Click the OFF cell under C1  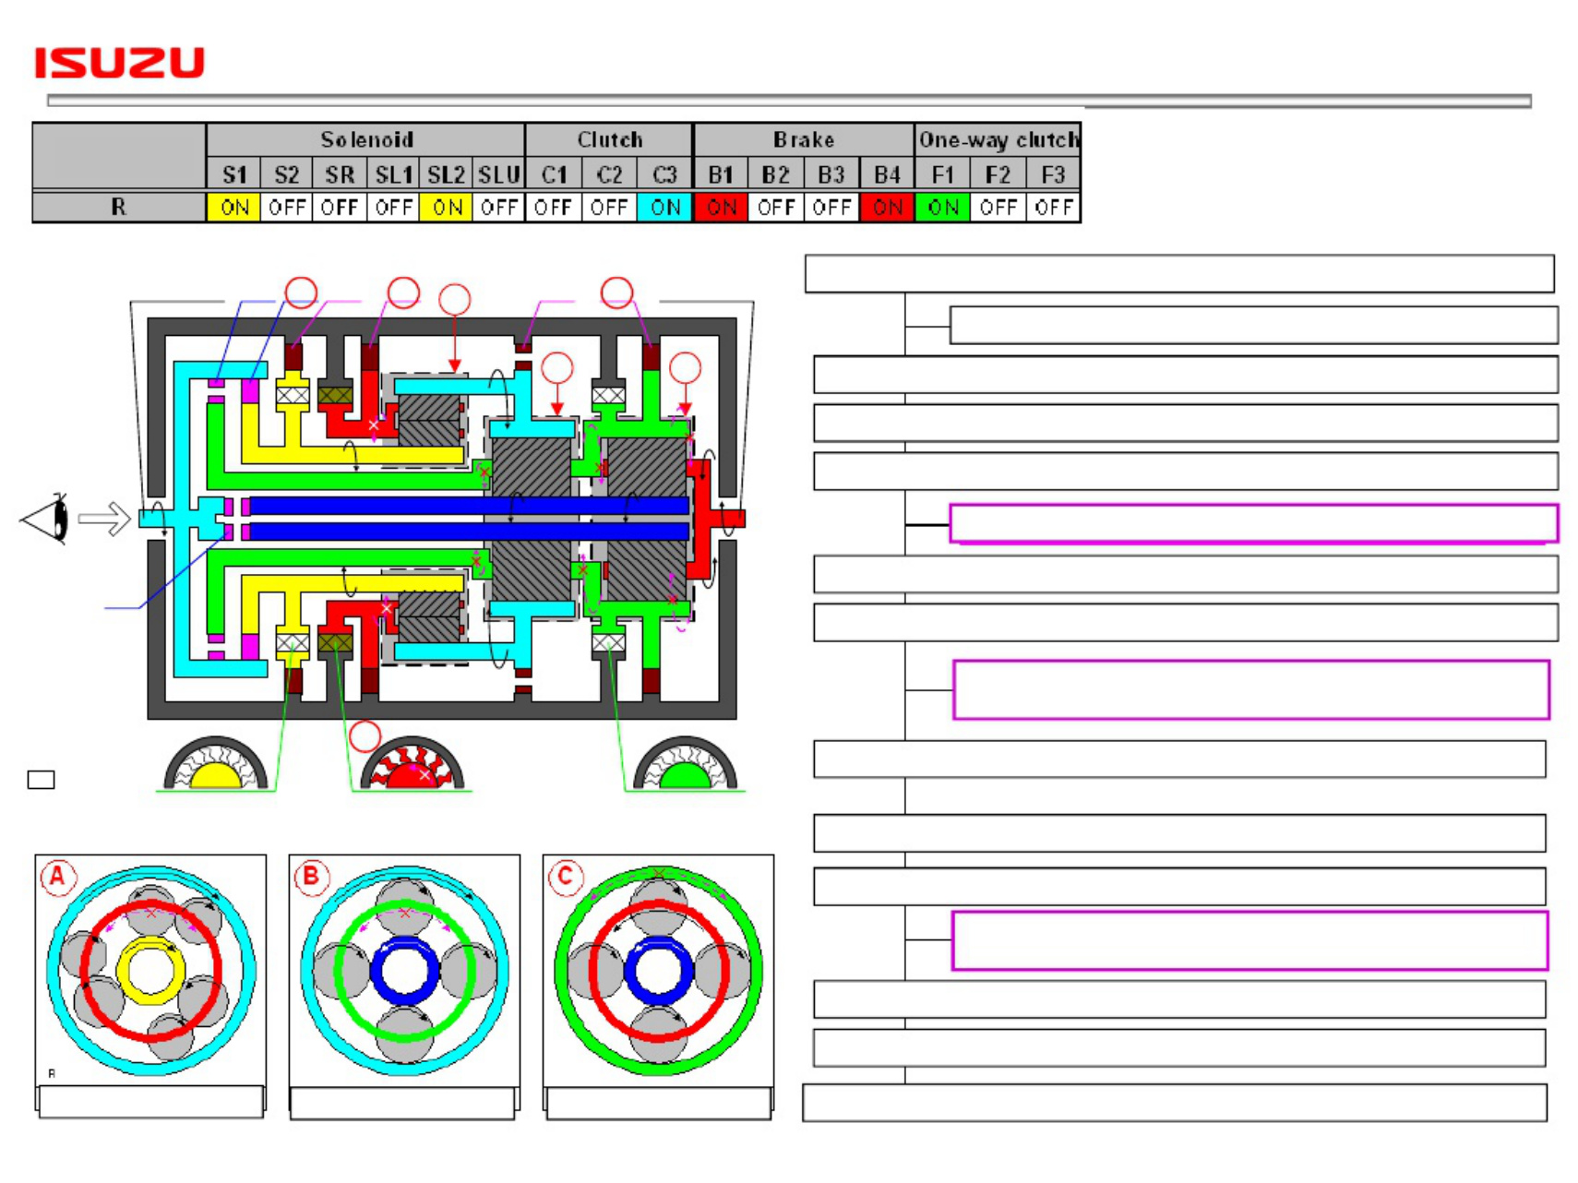[554, 208]
